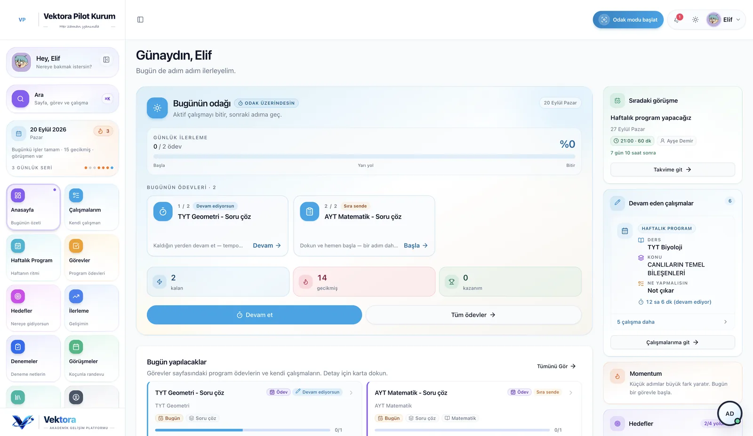The image size is (753, 436).
Task: Click the 2 kalan stat card
Action: click(218, 282)
